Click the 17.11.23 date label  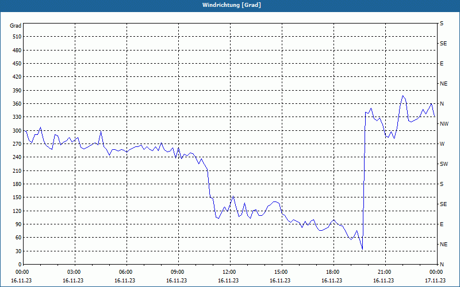coord(435,280)
